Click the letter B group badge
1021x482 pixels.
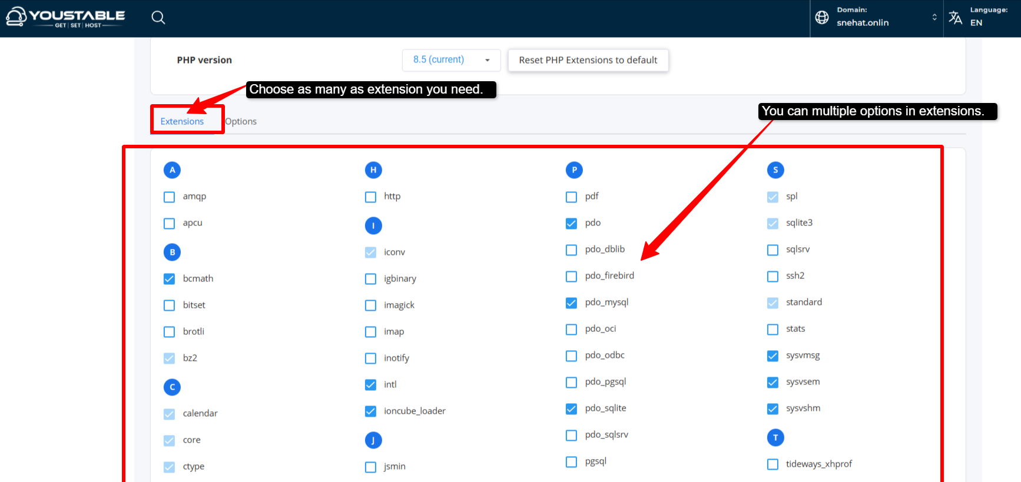(x=172, y=252)
